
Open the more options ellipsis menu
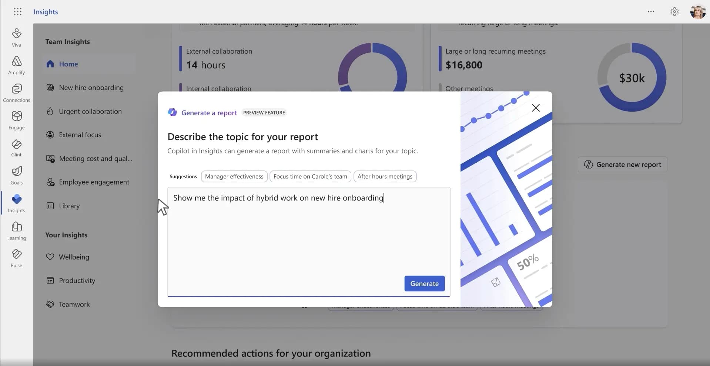pos(651,12)
